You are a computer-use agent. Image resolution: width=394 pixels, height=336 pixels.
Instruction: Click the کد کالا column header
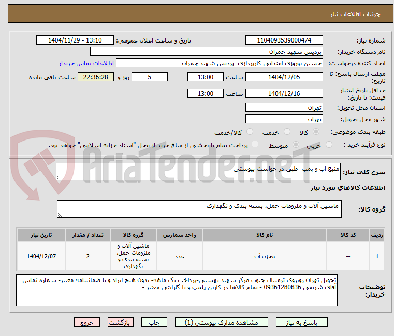[x=348, y=235]
